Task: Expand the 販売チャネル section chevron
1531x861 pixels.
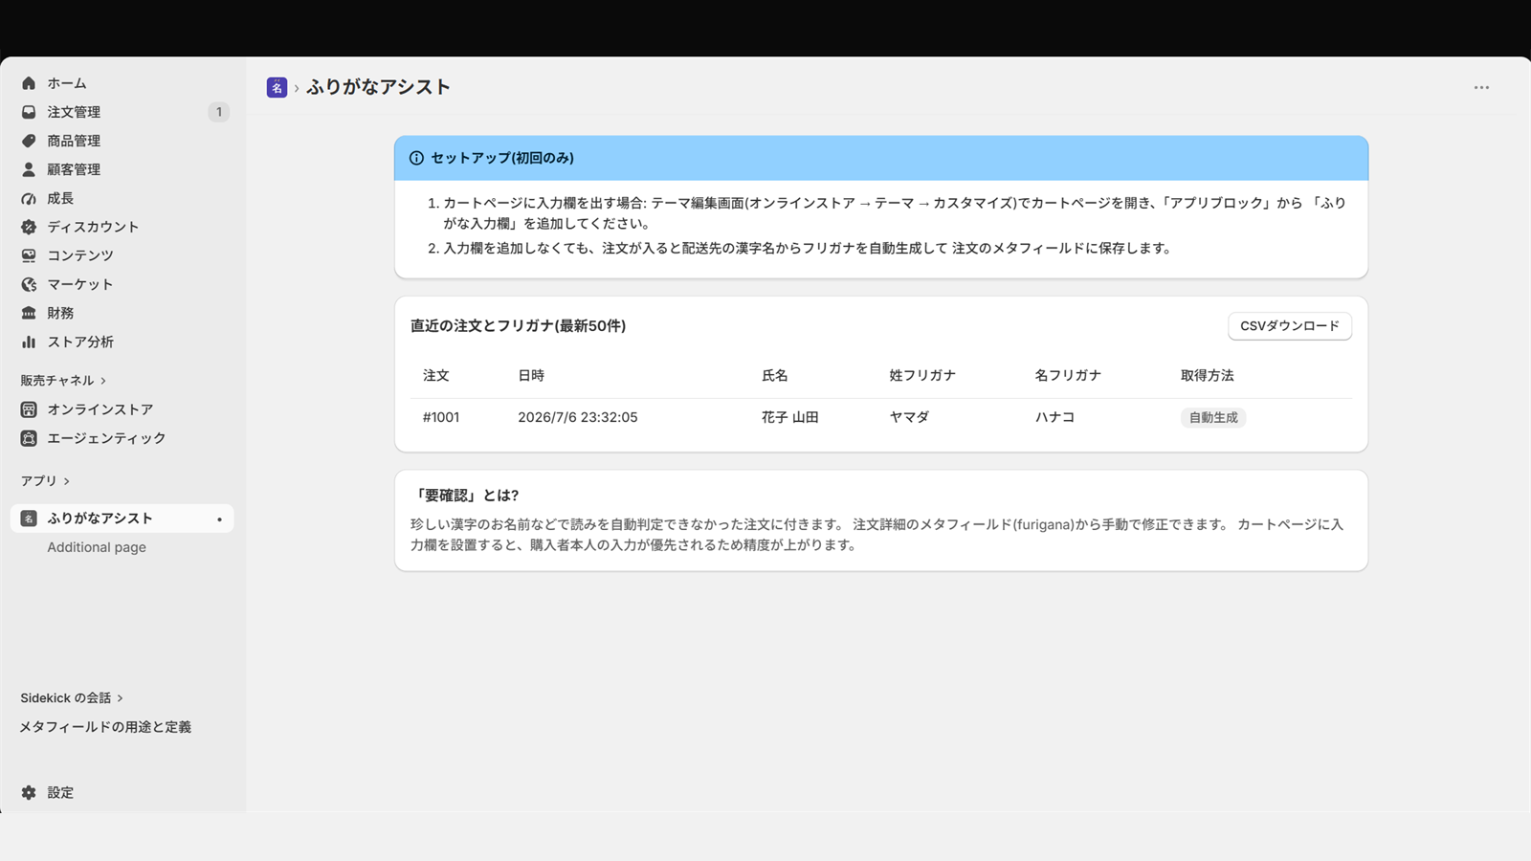Action: [103, 381]
